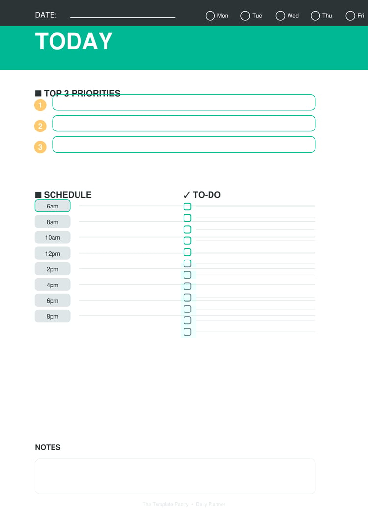Click the orange number 3 priority badge
The image size is (368, 520).
tap(40, 147)
